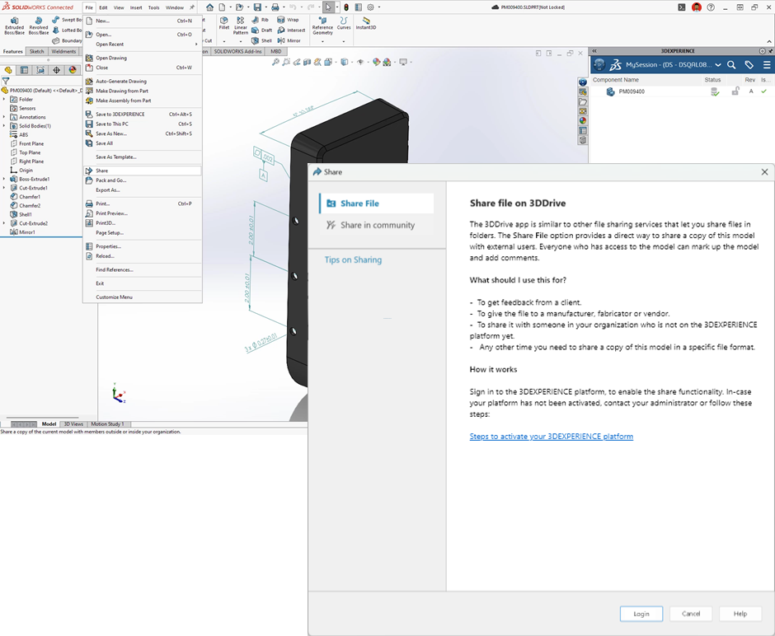Switch to the Sketch ribbon tab

(37, 51)
